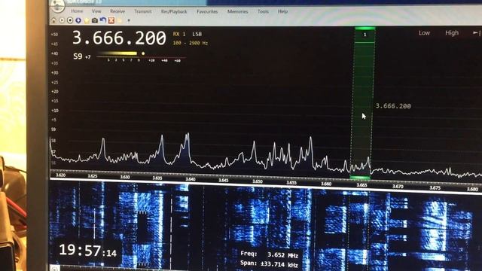The height and width of the screenshot is (271, 482).
Task: Click the play/start radio icon
Action: click(62, 20)
